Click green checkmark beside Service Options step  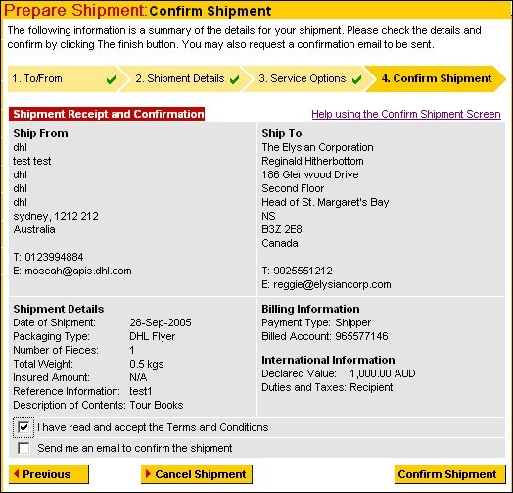[x=357, y=79]
